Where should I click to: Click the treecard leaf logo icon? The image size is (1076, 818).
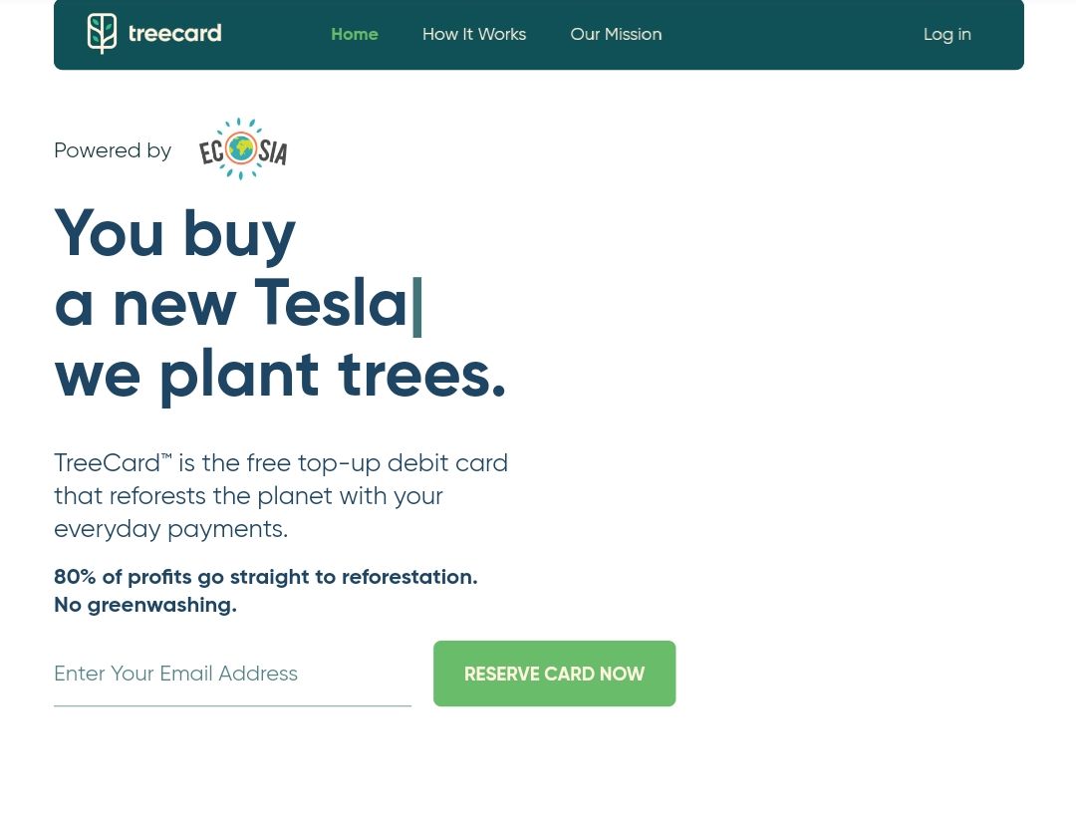coord(102,33)
